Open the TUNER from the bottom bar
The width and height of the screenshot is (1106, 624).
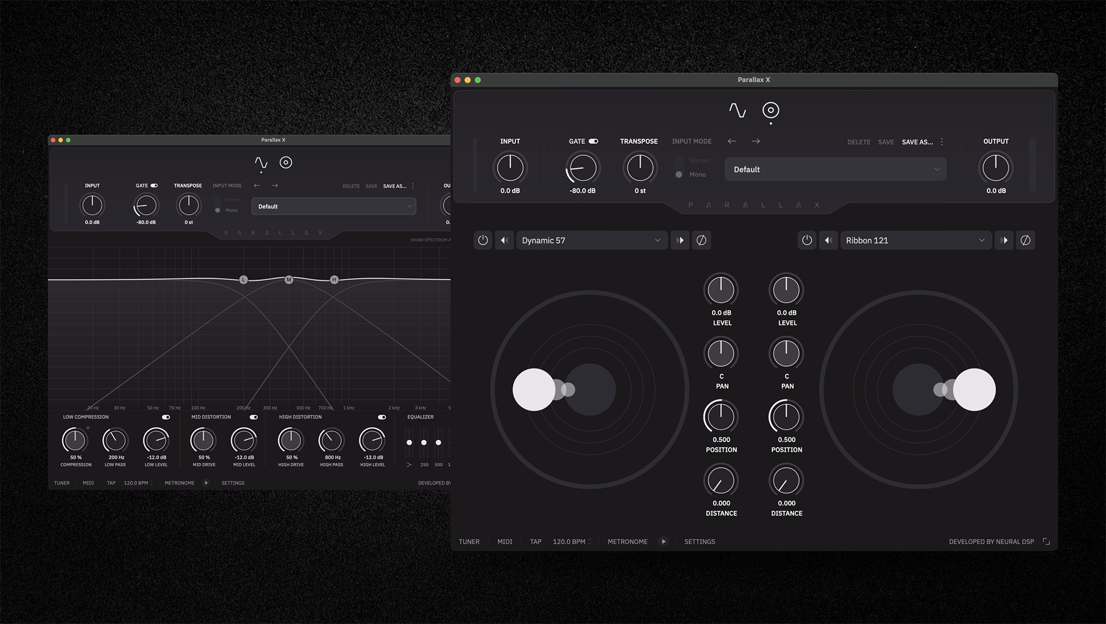[x=469, y=541]
